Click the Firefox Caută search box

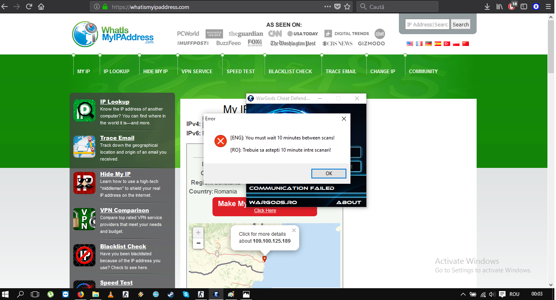click(397, 7)
